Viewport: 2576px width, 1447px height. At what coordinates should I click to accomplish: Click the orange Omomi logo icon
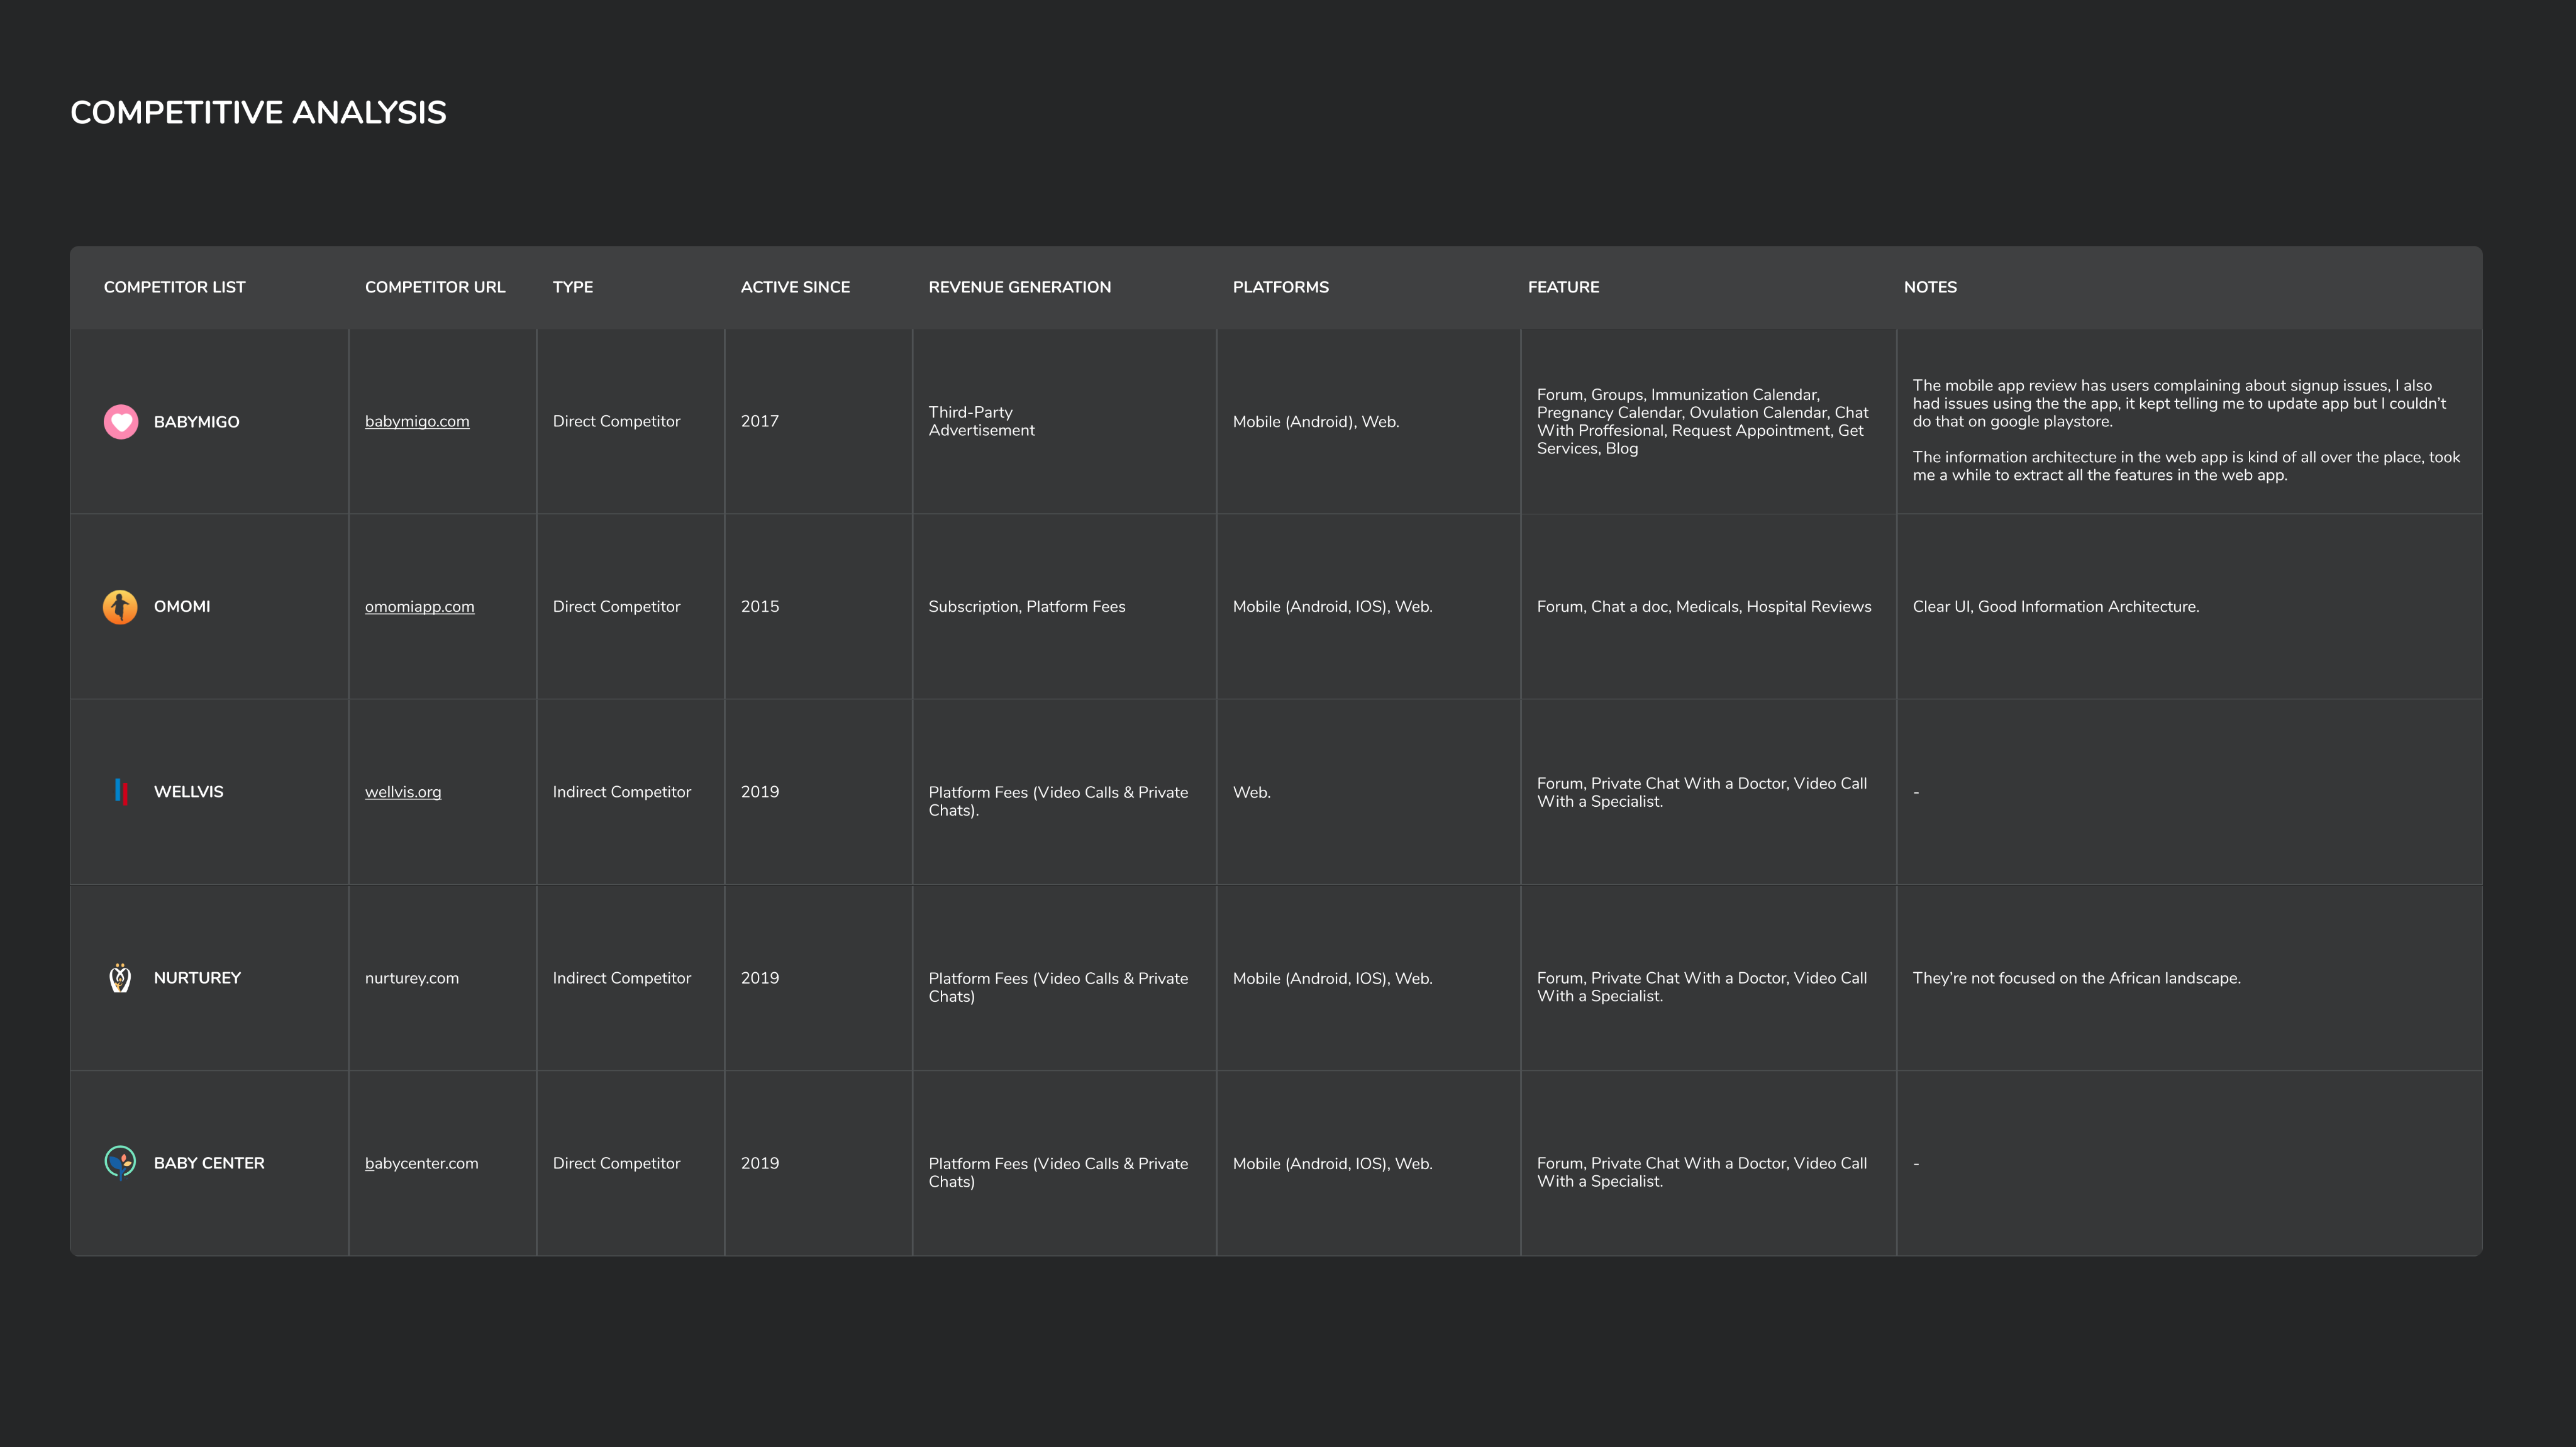click(120, 607)
